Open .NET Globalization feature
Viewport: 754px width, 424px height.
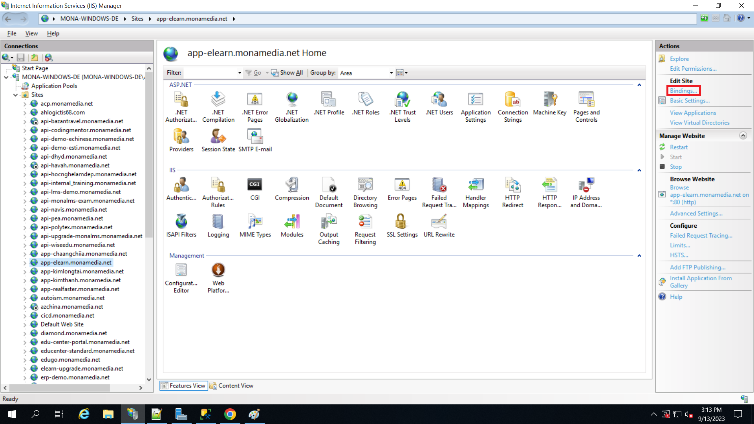(292, 107)
